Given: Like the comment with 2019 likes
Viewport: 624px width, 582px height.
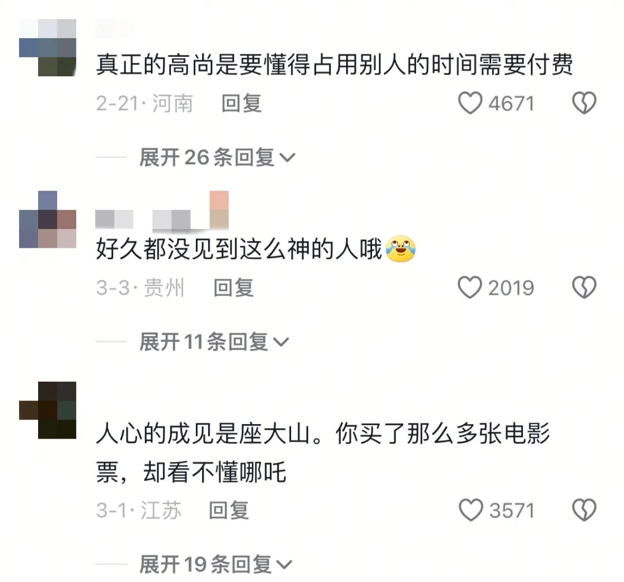Looking at the screenshot, I should 470,287.
